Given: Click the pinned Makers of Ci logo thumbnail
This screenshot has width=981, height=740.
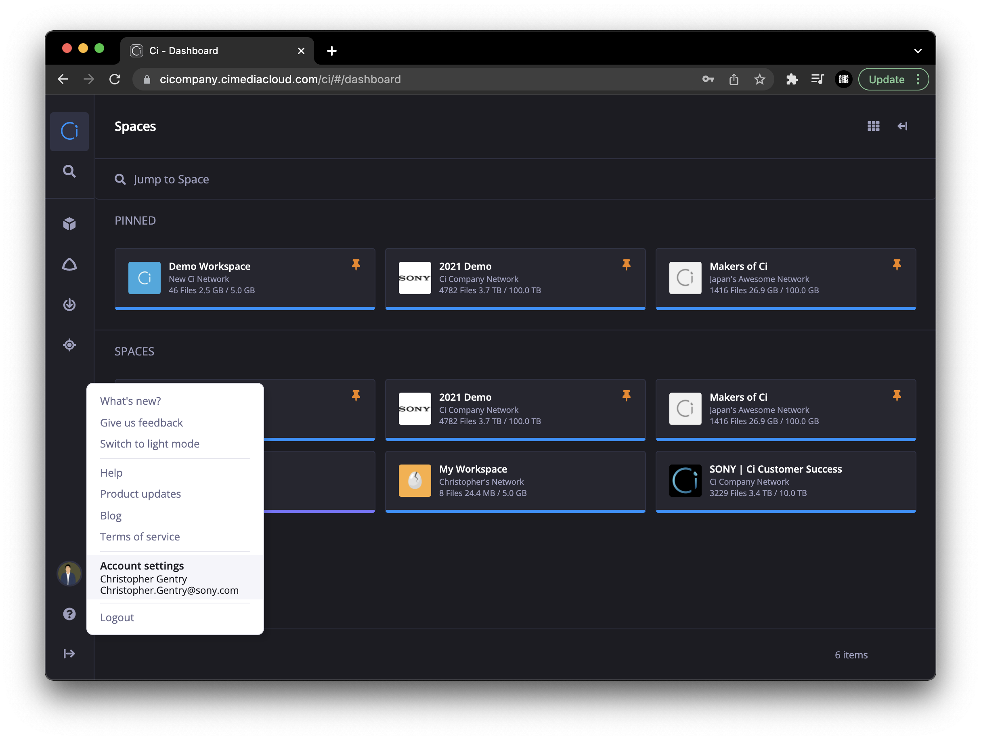Looking at the screenshot, I should coord(685,278).
